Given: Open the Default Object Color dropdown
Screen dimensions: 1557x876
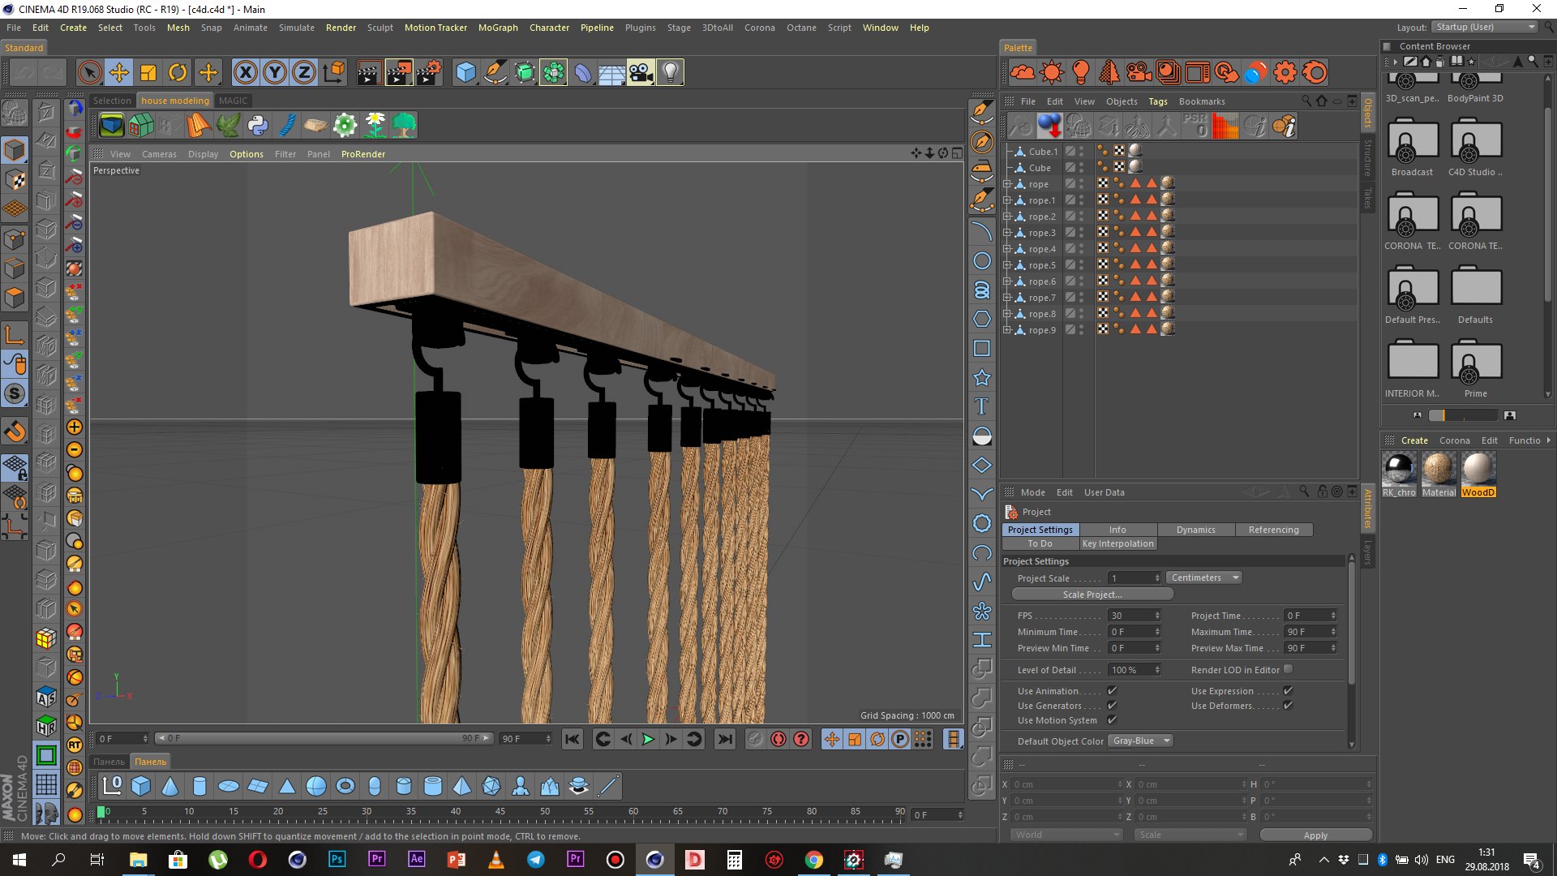Looking at the screenshot, I should 1140,741.
